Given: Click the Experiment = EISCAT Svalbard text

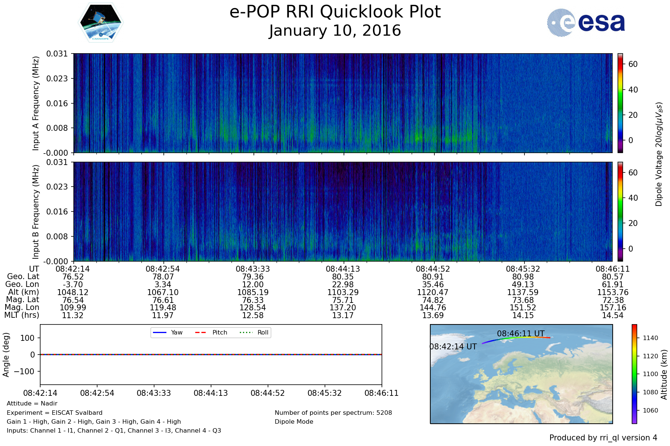Looking at the screenshot, I should [x=54, y=413].
